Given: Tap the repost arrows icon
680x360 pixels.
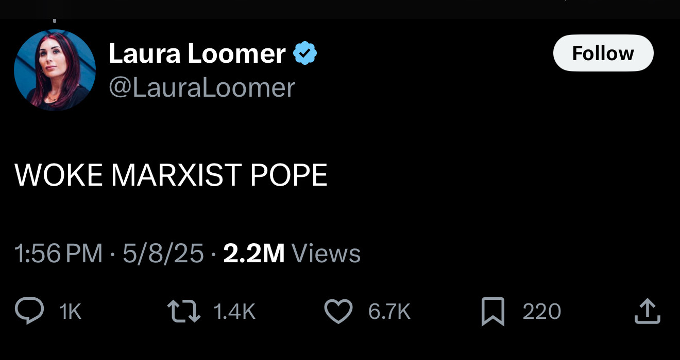Looking at the screenshot, I should tap(184, 312).
